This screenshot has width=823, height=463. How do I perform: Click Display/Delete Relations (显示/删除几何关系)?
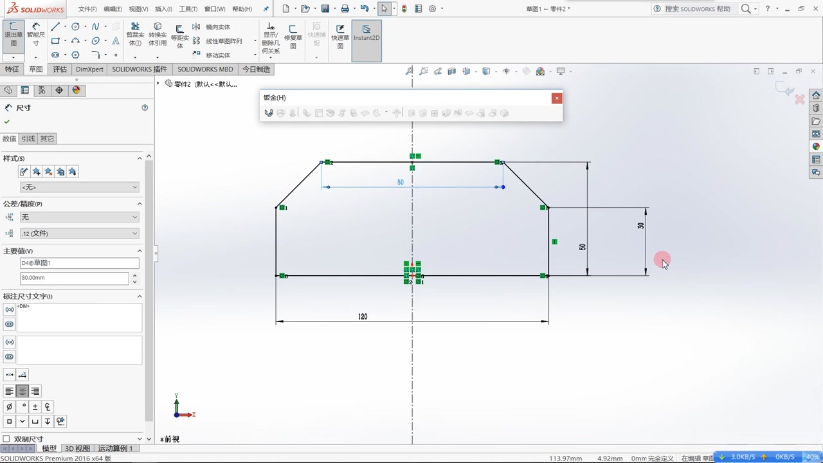tap(271, 37)
